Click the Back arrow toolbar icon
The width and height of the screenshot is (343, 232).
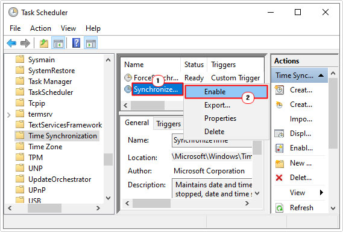[11, 43]
